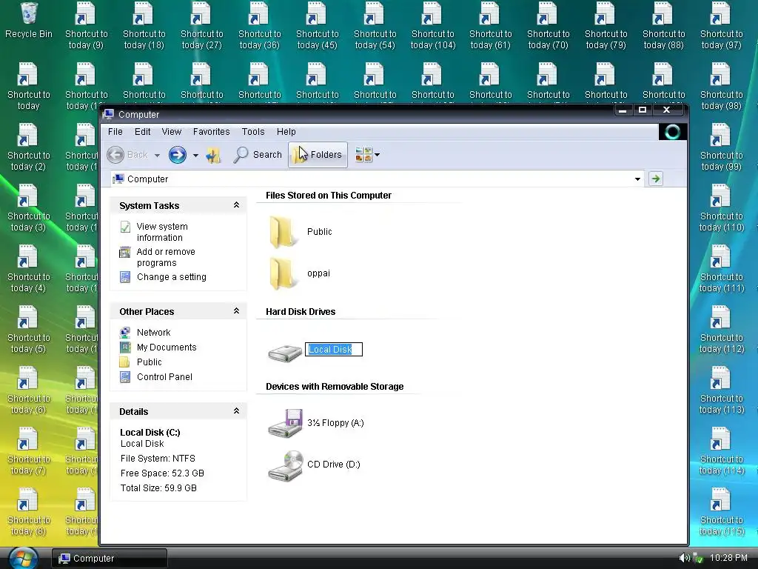Collapse the Details panel

tap(236, 411)
